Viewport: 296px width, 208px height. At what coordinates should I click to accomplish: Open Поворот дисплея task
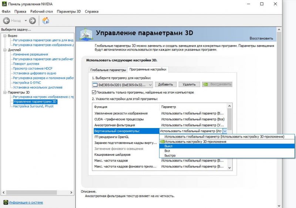pyautogui.click(x=26, y=64)
